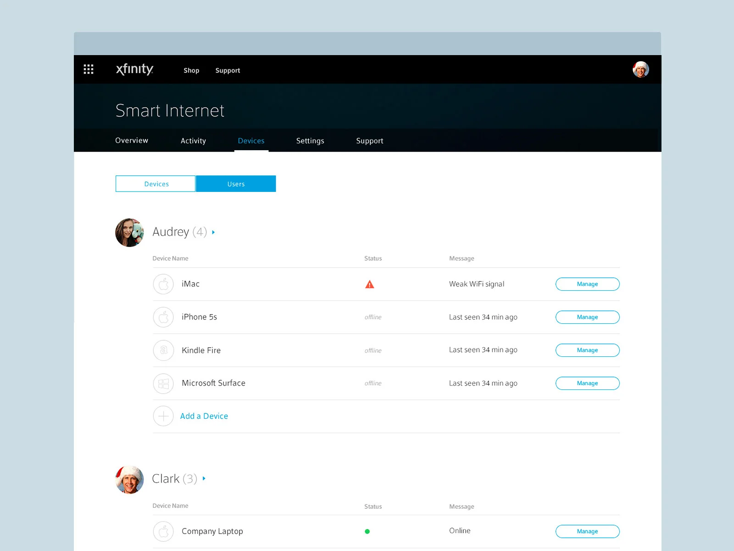Click the Apple icon beside iMac
The image size is (734, 551).
point(163,284)
